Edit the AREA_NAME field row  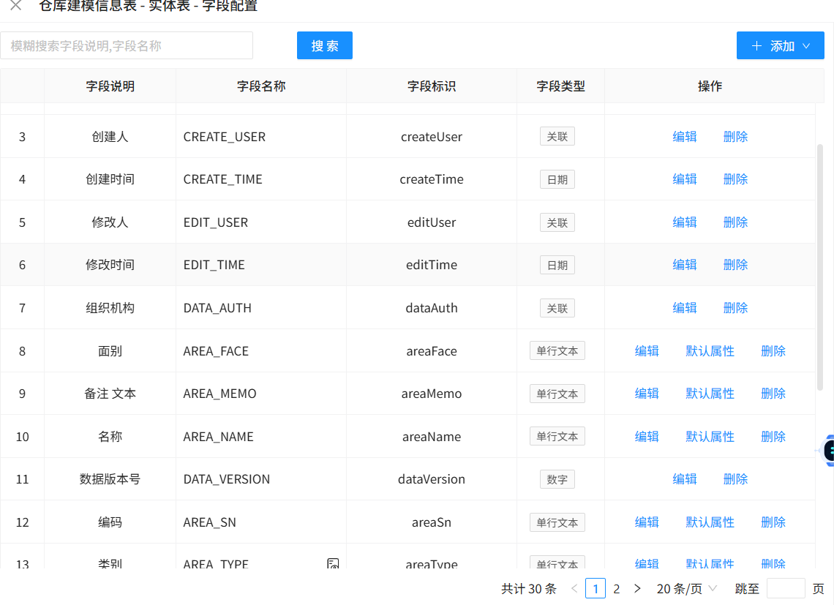coord(647,437)
